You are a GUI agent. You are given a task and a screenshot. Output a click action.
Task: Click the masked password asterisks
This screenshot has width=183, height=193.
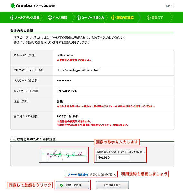pyautogui.click(x=64, y=81)
